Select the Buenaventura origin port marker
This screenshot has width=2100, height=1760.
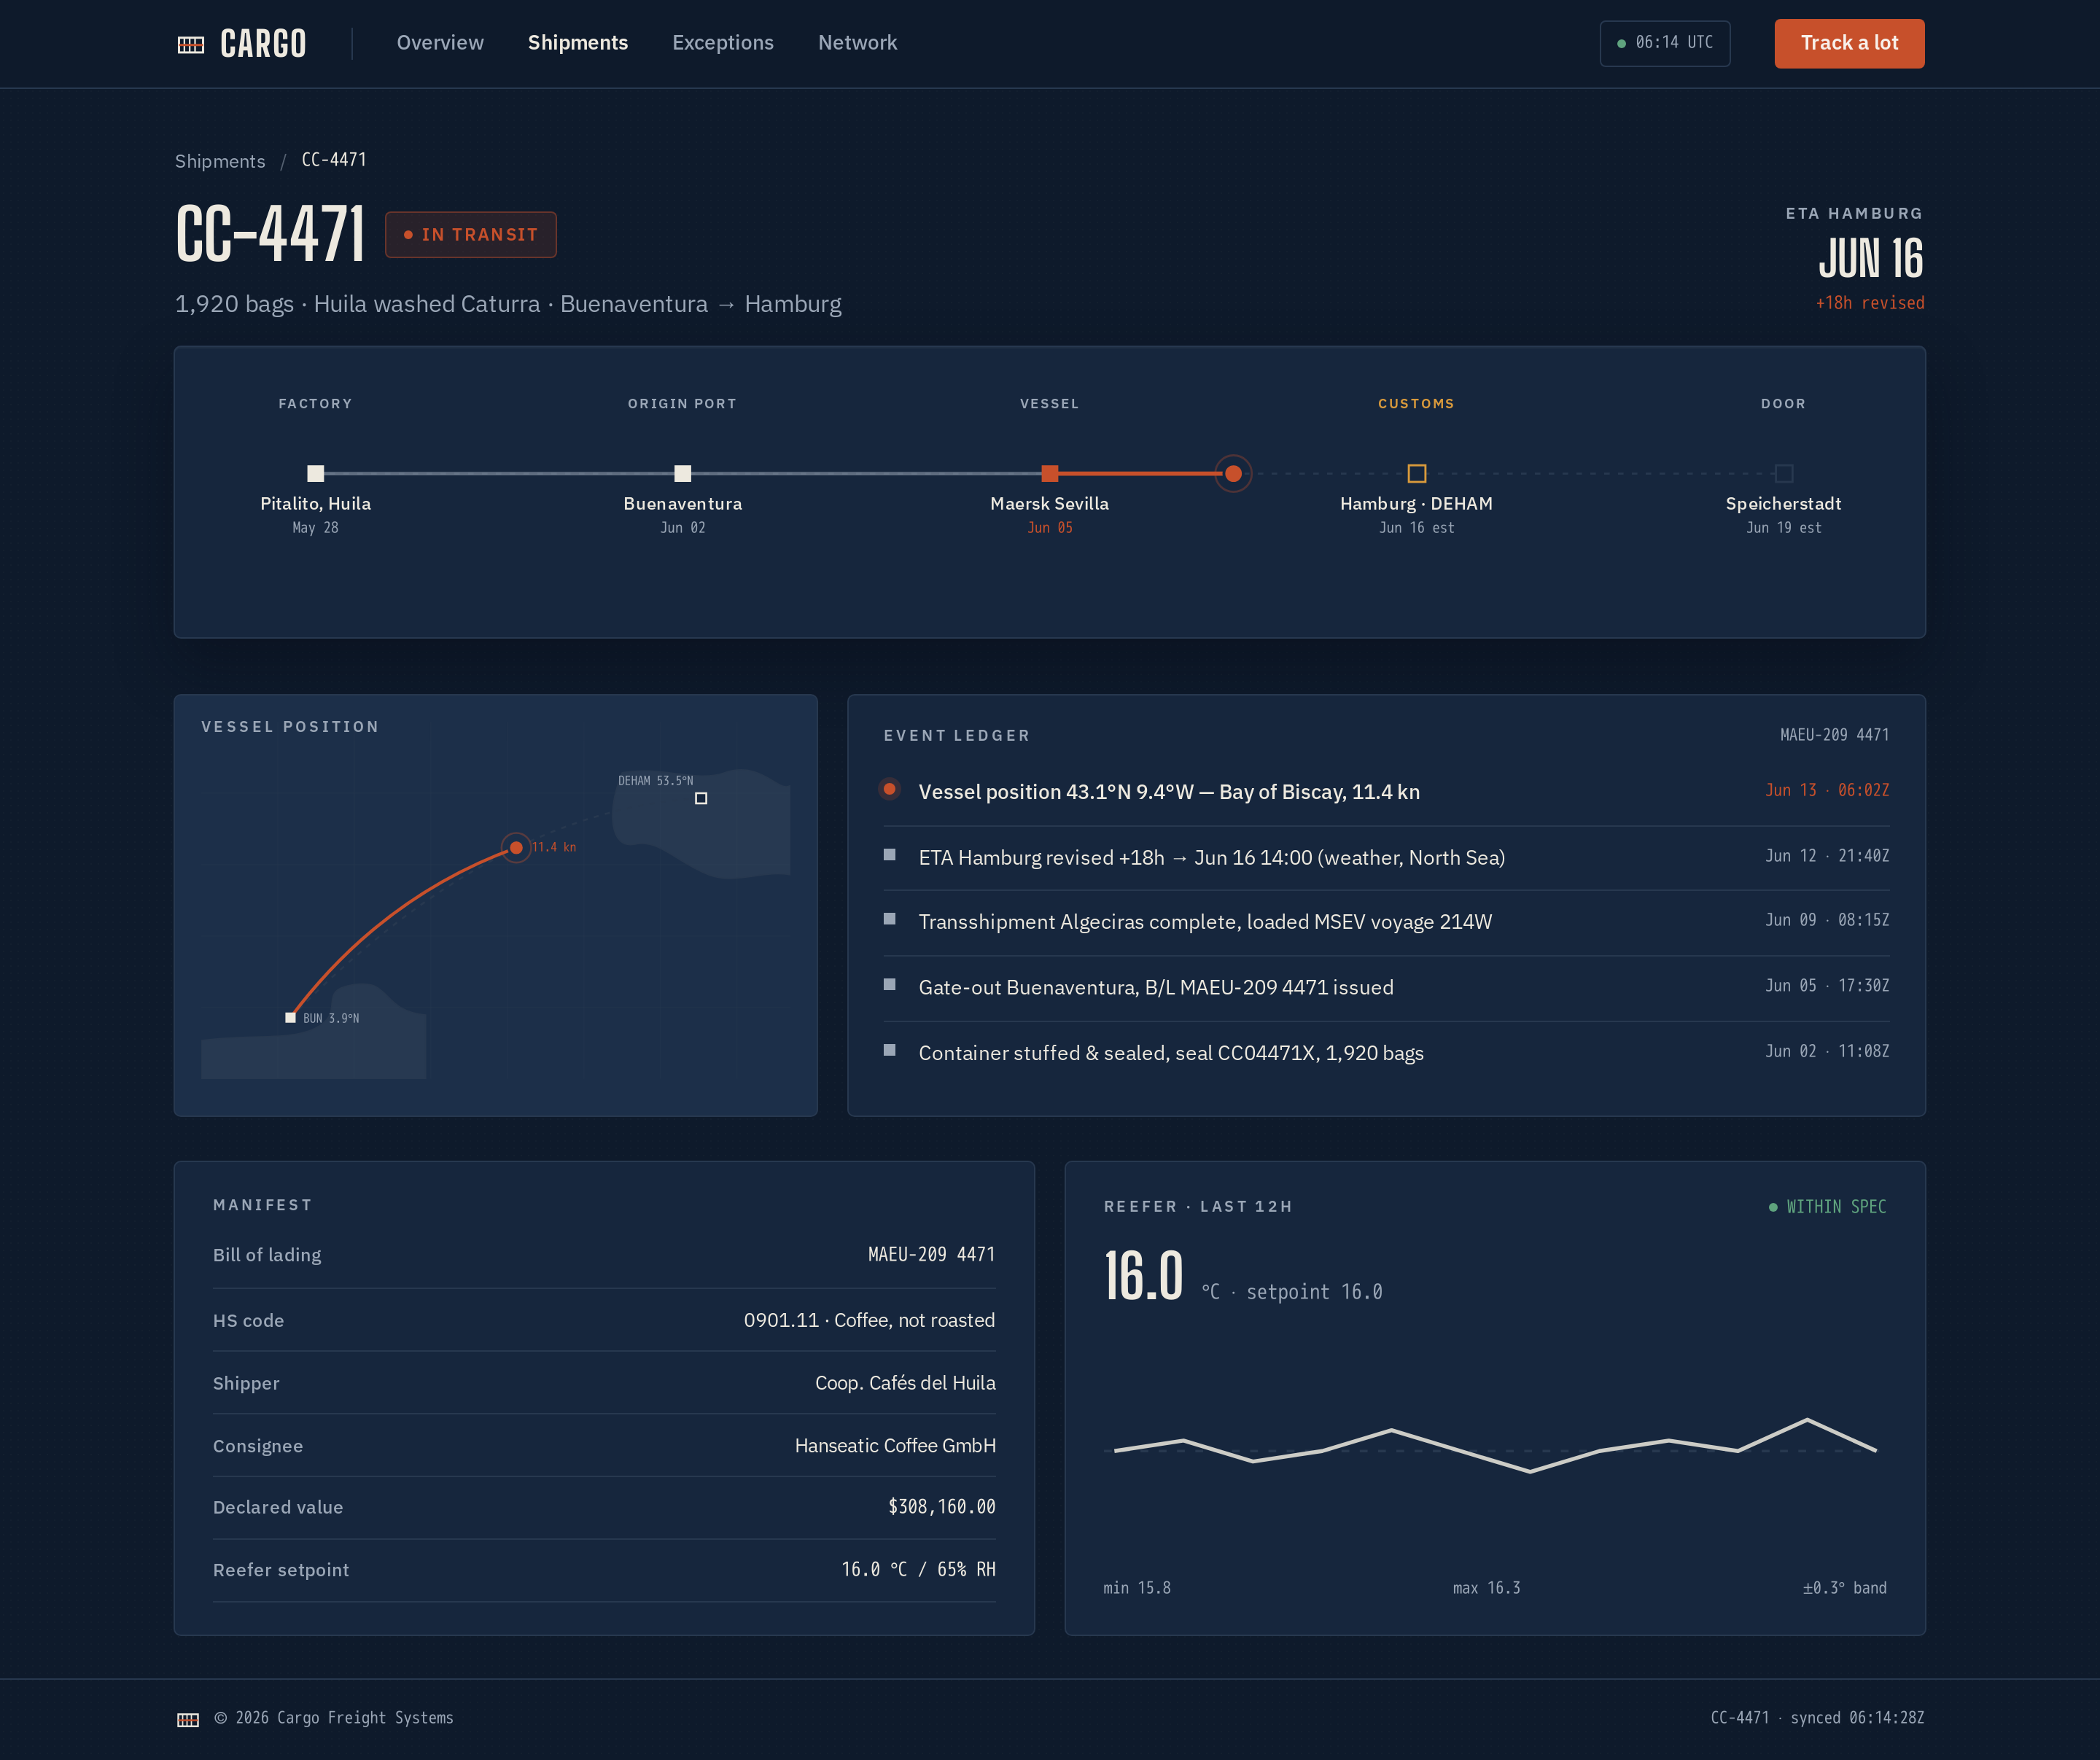click(683, 473)
